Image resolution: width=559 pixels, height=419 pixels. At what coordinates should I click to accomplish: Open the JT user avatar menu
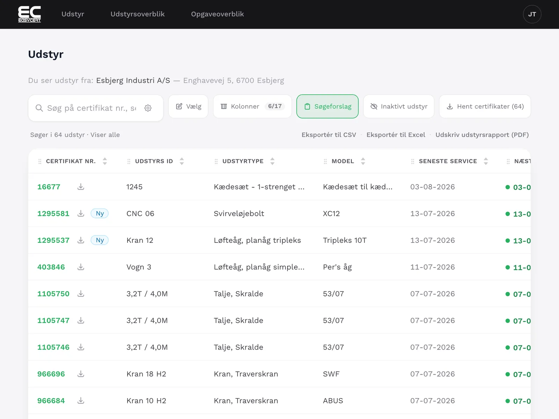(532, 14)
